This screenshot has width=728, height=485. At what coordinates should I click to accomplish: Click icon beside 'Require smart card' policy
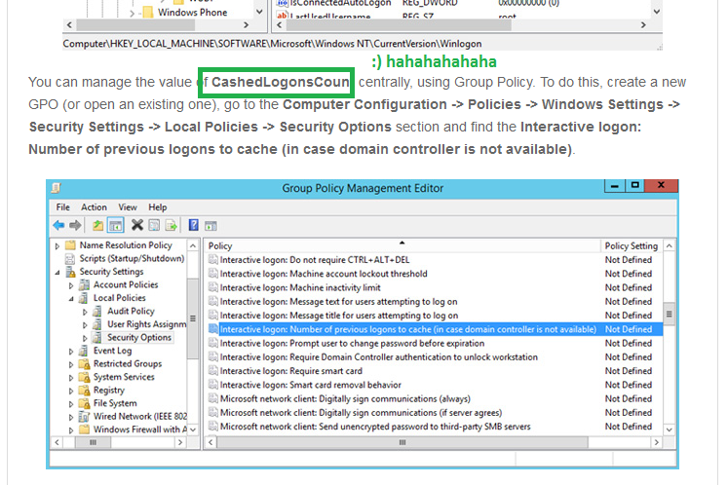213,371
